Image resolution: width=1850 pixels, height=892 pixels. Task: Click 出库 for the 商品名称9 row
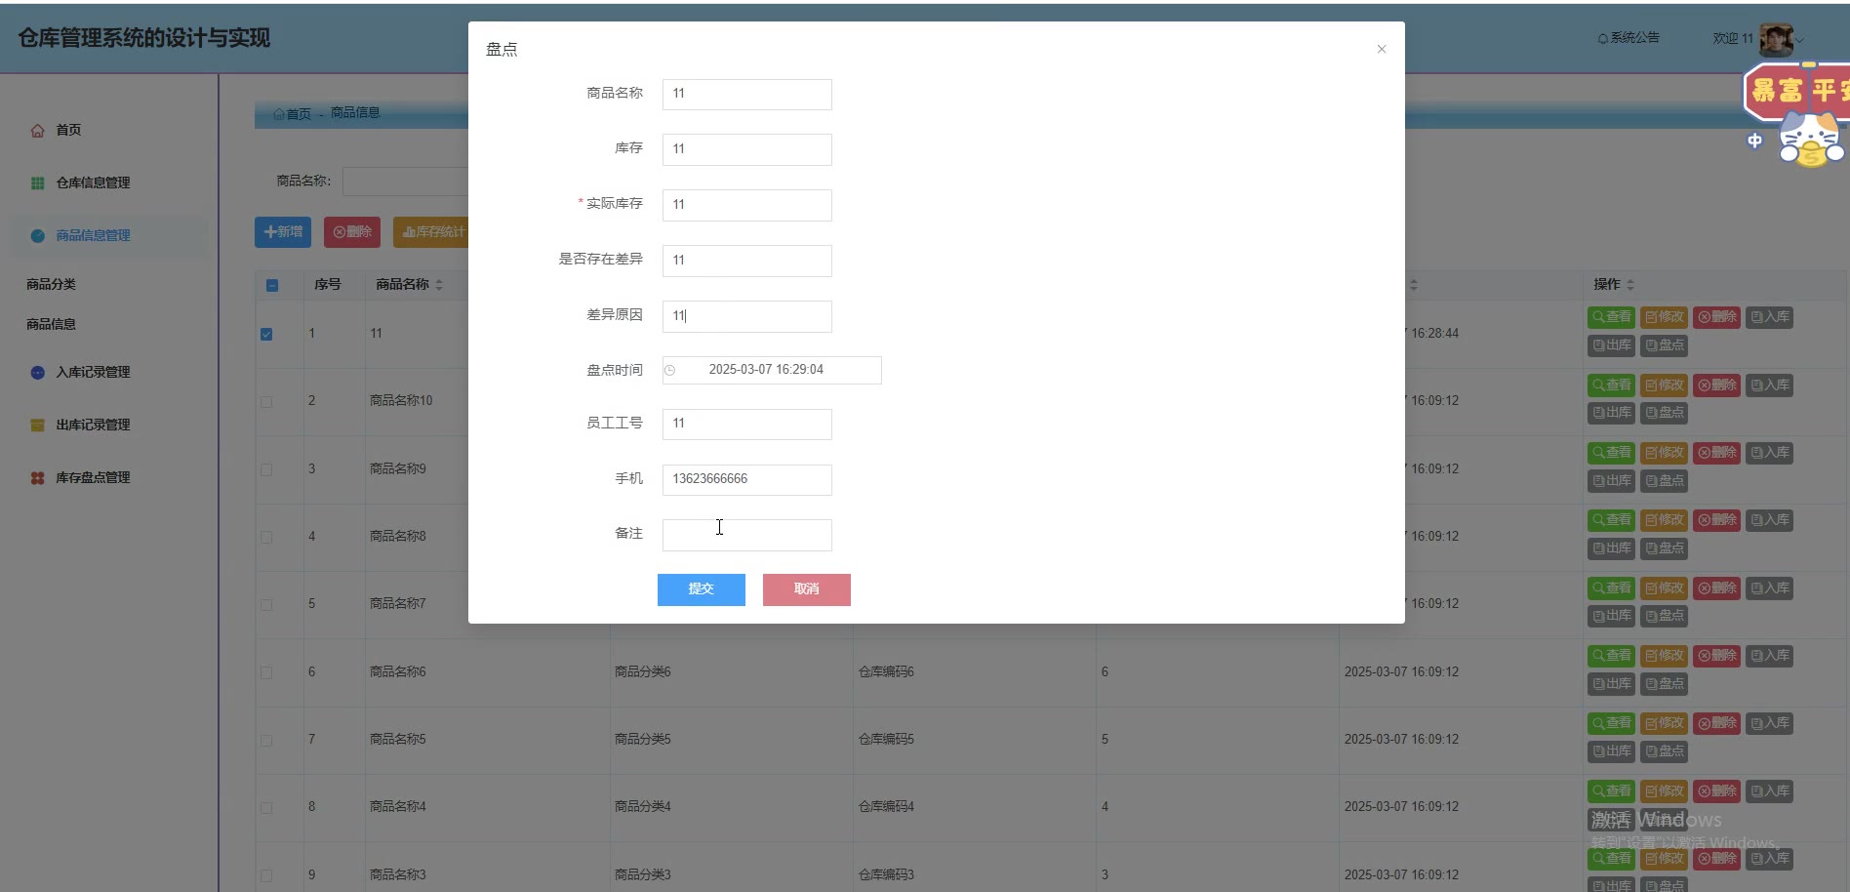click(1612, 481)
